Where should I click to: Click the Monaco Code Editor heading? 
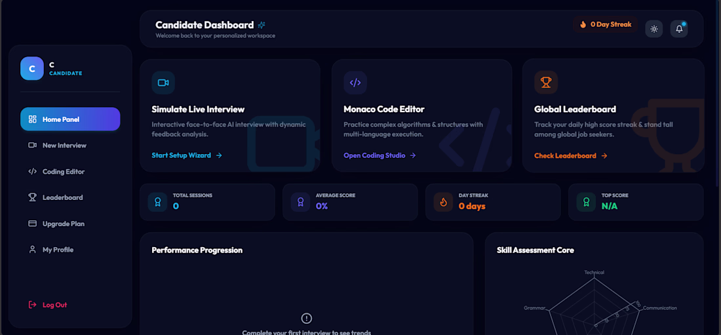pos(384,109)
